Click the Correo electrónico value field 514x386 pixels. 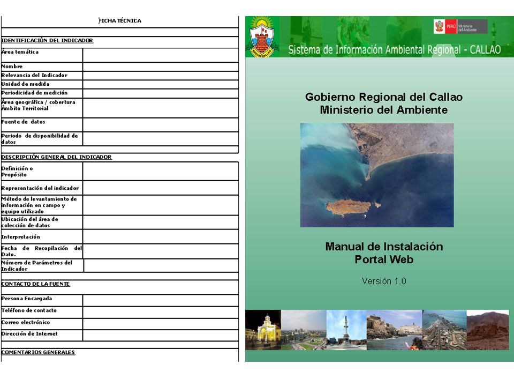tap(161, 324)
